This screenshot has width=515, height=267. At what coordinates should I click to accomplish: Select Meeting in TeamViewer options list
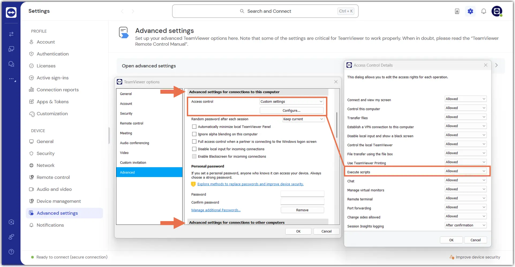coord(149,133)
